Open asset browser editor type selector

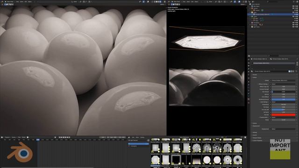[x=129, y=137]
